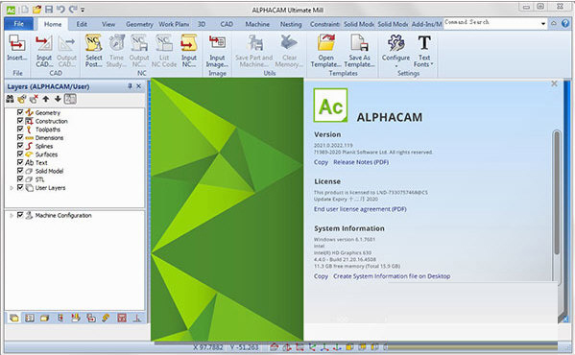Screen dimensions: 575x355
Task: Toggle the STL layer checkbox
Action: tap(20, 179)
